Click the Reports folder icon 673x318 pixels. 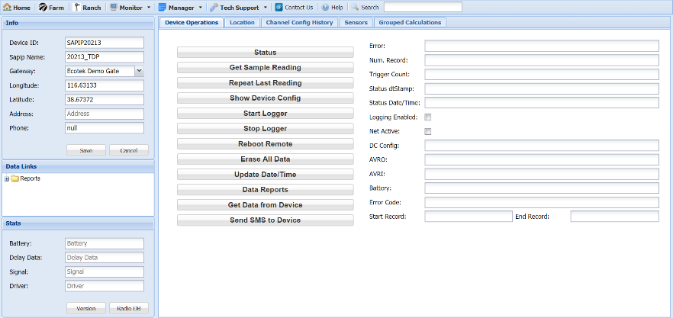point(15,178)
